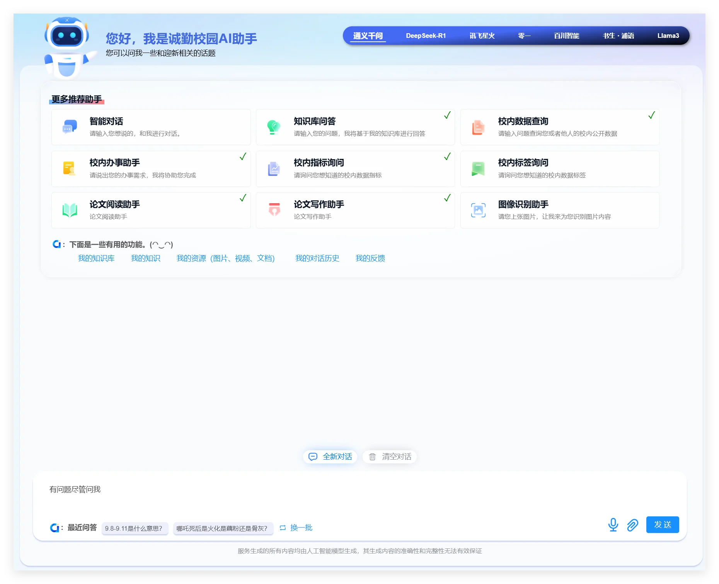
Task: Toggle the checkmark on 校内数据查询 card
Action: (x=651, y=115)
